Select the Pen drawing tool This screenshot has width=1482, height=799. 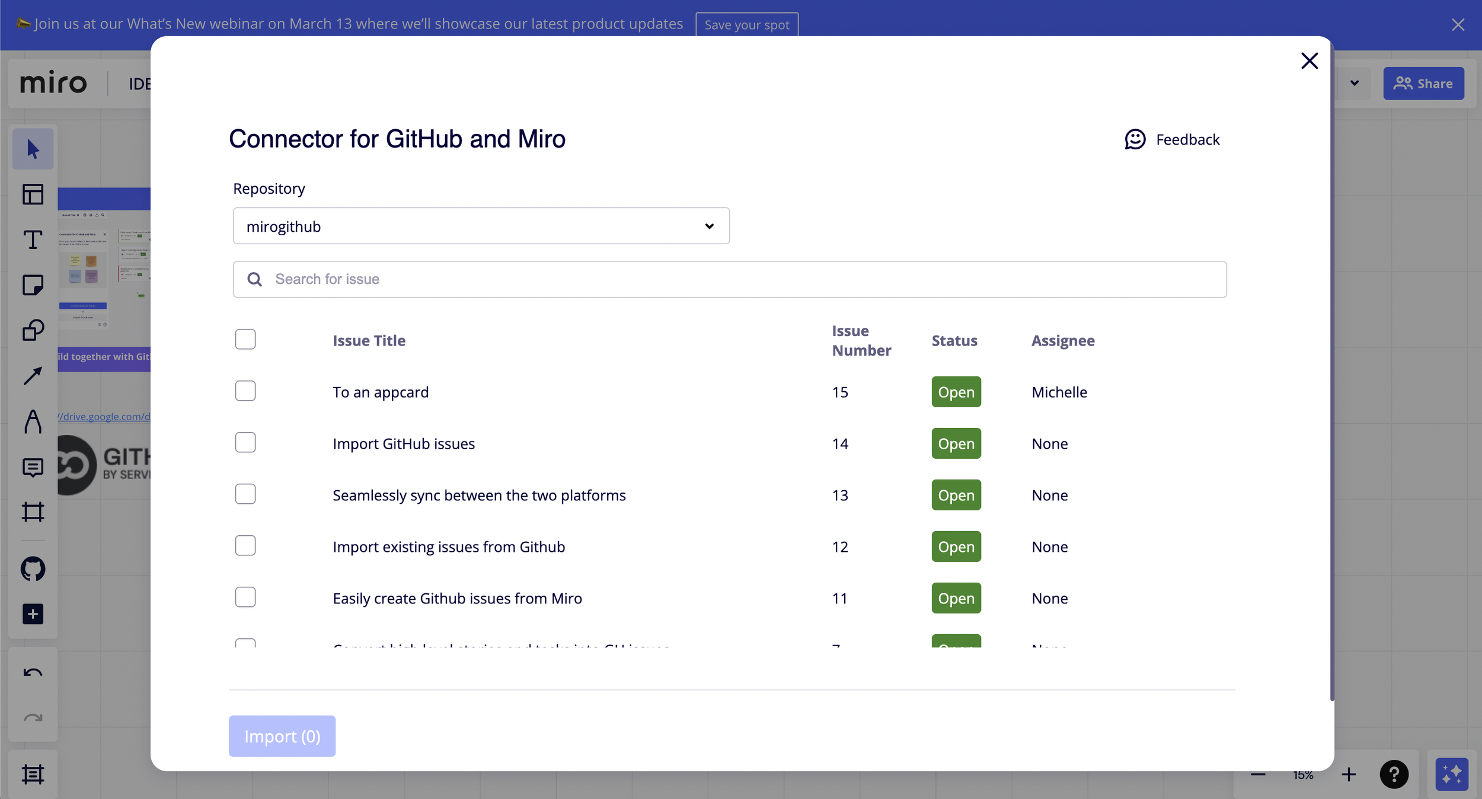click(33, 421)
